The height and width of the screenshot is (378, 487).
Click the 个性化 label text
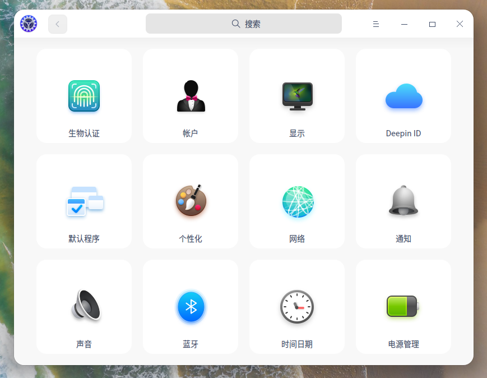(191, 239)
